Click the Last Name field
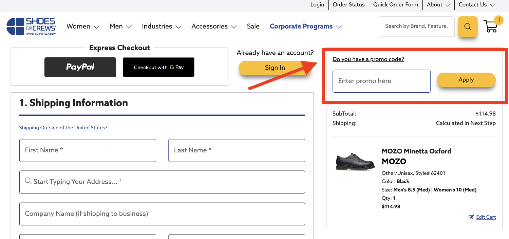This screenshot has height=239, width=509. [237, 150]
